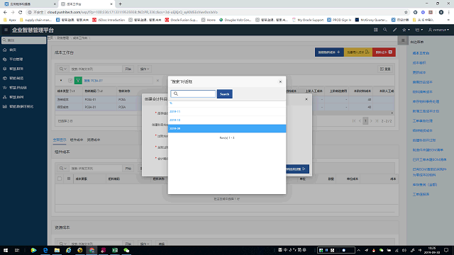Open the row actions menu icon in component grid header
Viewport: 454px width, 255px height.
tap(69, 178)
